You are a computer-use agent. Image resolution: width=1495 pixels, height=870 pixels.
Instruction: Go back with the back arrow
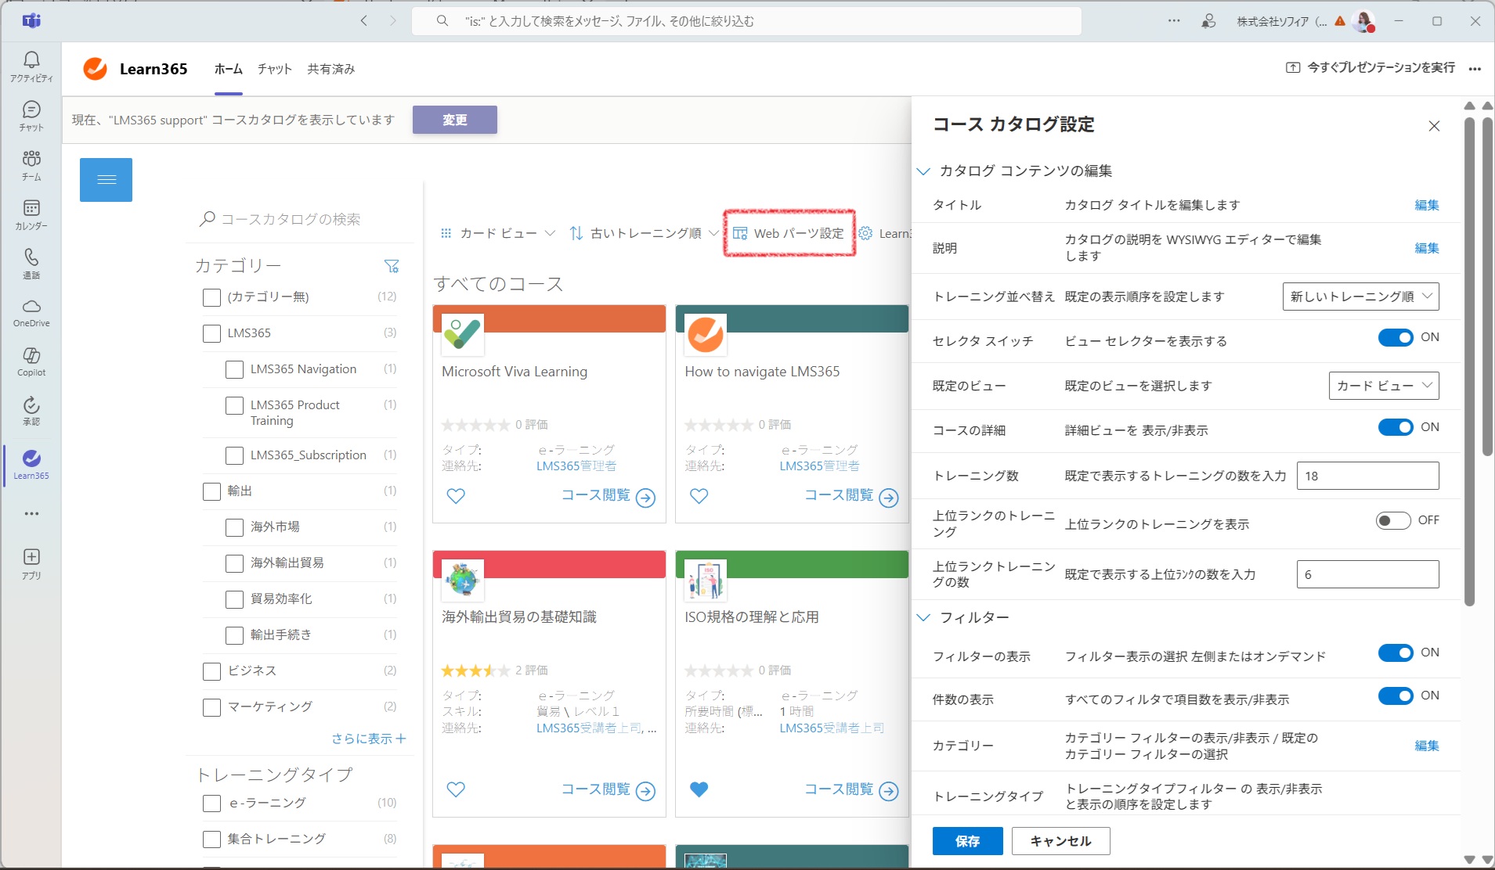pos(363,21)
